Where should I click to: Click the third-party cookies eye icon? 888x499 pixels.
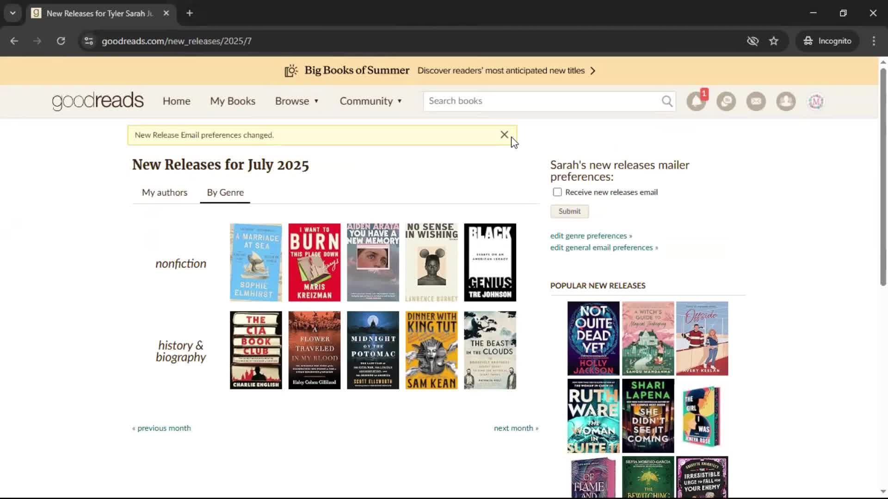coord(752,41)
